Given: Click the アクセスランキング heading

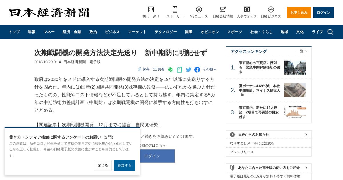Looking at the screenshot, I should [249, 51].
